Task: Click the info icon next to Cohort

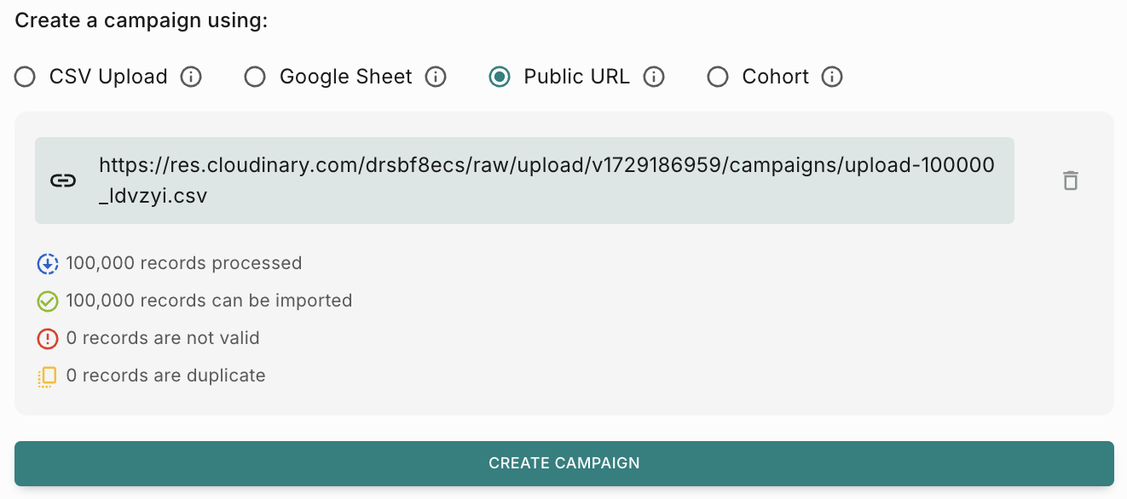Action: [x=832, y=77]
